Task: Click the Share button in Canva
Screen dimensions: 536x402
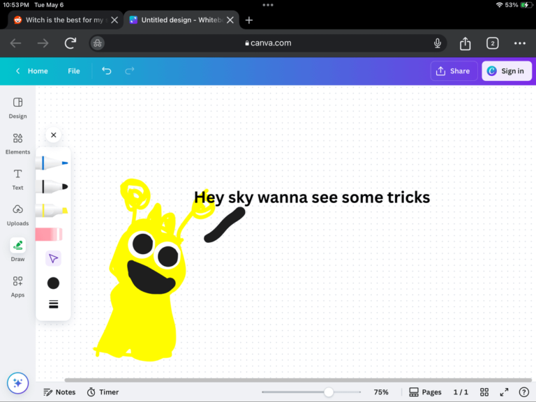Action: pyautogui.click(x=453, y=71)
